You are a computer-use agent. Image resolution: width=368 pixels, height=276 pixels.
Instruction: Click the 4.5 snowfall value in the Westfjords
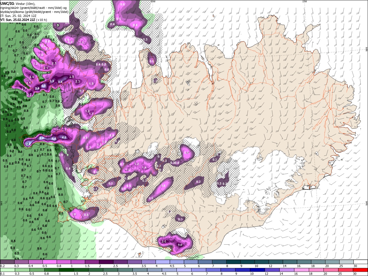point(43,86)
